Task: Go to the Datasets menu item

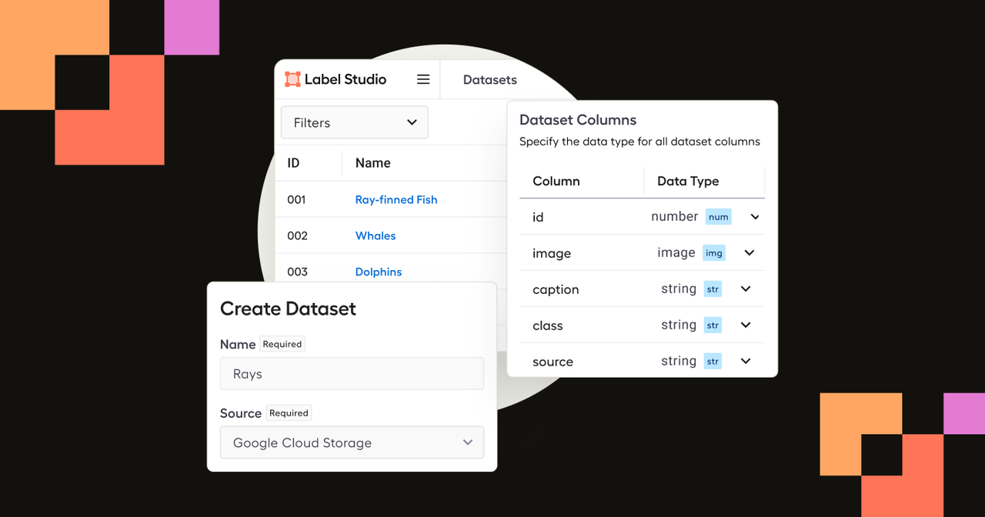Action: click(489, 78)
